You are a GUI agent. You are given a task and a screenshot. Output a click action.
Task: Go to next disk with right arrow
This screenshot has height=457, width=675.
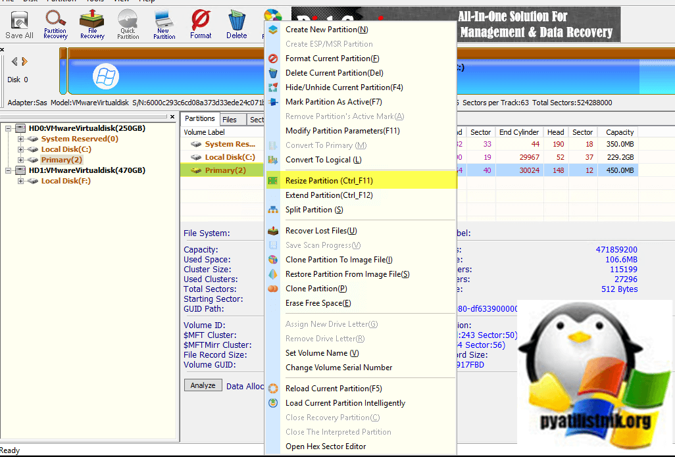24,62
